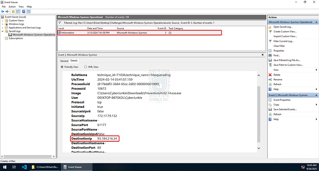Click the Copy icon in Actions

(270, 105)
